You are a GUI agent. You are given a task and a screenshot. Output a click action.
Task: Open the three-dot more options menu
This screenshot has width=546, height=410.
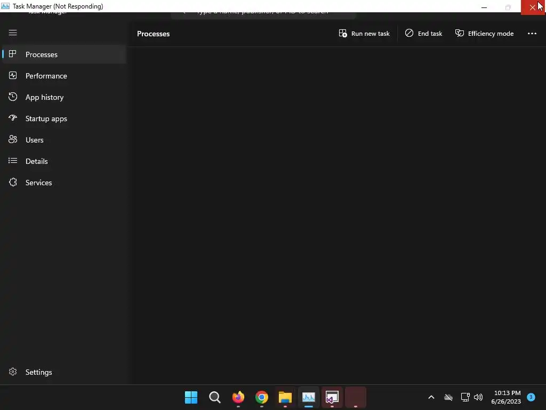click(x=532, y=34)
